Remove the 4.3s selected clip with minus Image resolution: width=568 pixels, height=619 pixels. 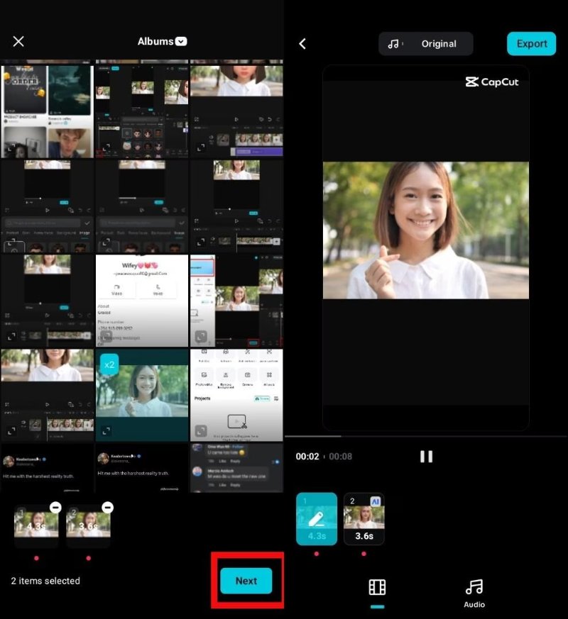point(55,508)
